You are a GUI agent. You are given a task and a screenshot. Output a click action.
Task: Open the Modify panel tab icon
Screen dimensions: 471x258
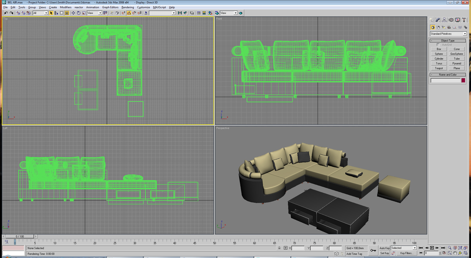coord(438,20)
